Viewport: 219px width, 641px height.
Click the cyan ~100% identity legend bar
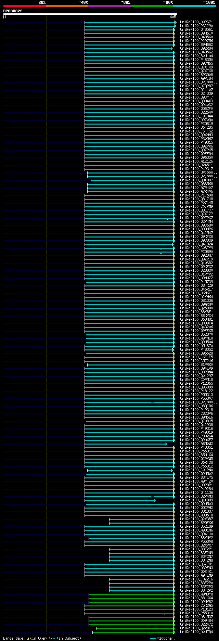(194, 6)
